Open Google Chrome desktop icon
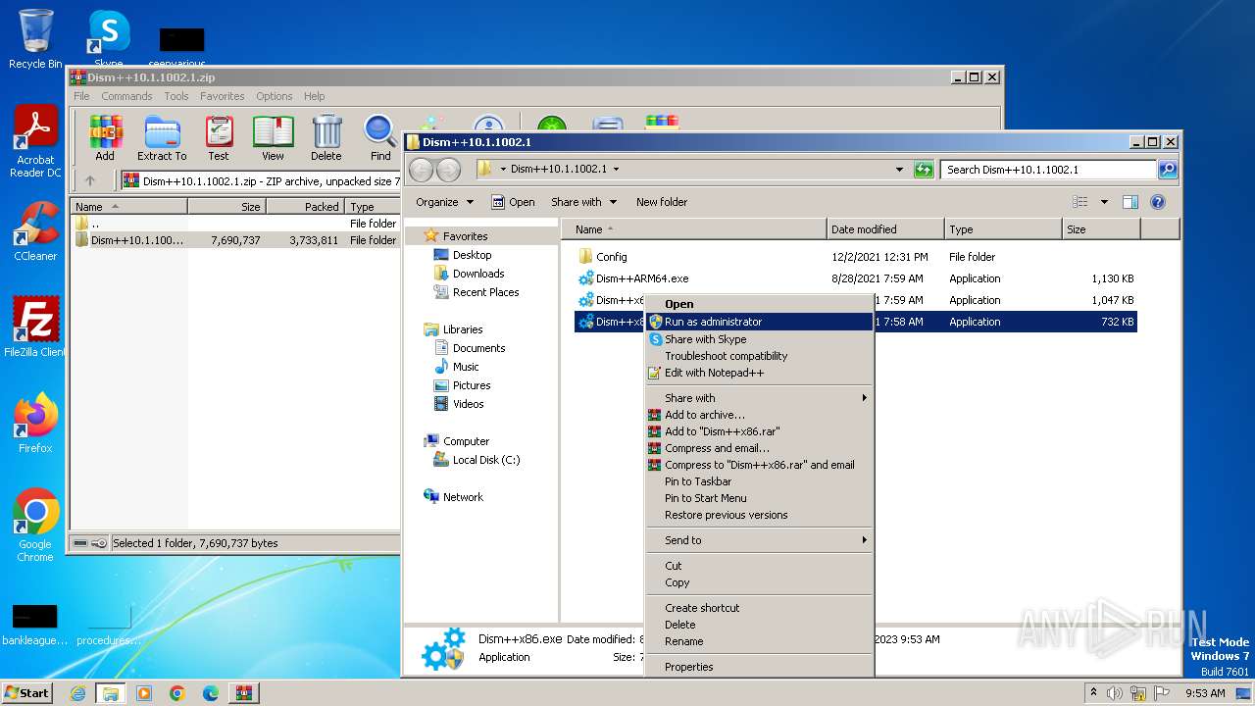Image resolution: width=1255 pixels, height=706 pixels. click(35, 526)
